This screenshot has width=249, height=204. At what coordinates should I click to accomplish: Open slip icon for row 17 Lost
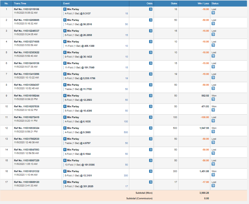213,186
